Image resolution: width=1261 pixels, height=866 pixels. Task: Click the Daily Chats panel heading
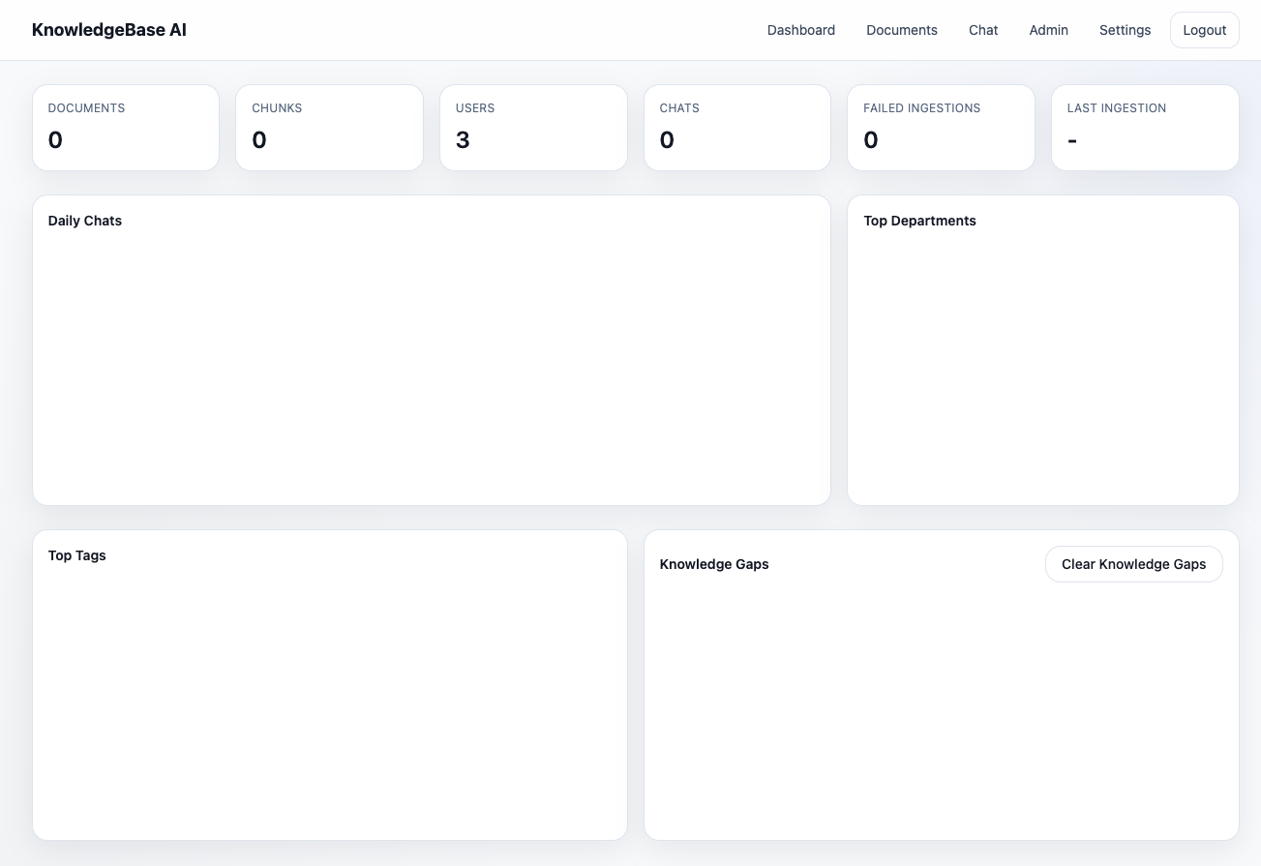pos(85,221)
